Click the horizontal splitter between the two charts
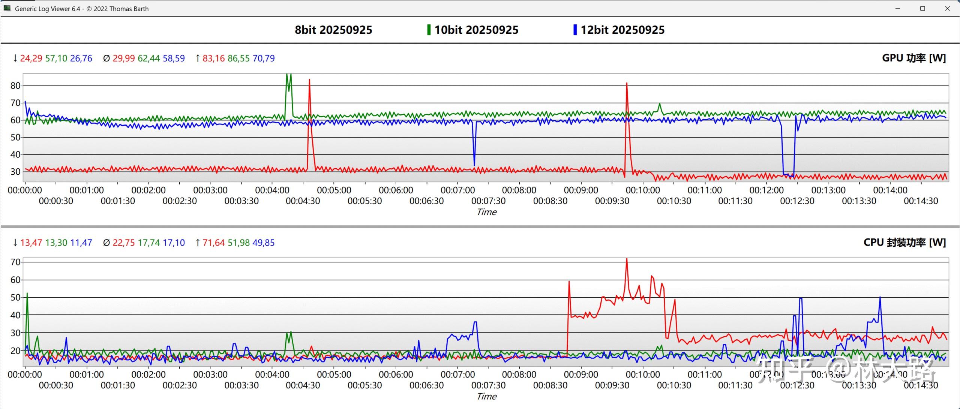The image size is (960, 409). (x=480, y=226)
